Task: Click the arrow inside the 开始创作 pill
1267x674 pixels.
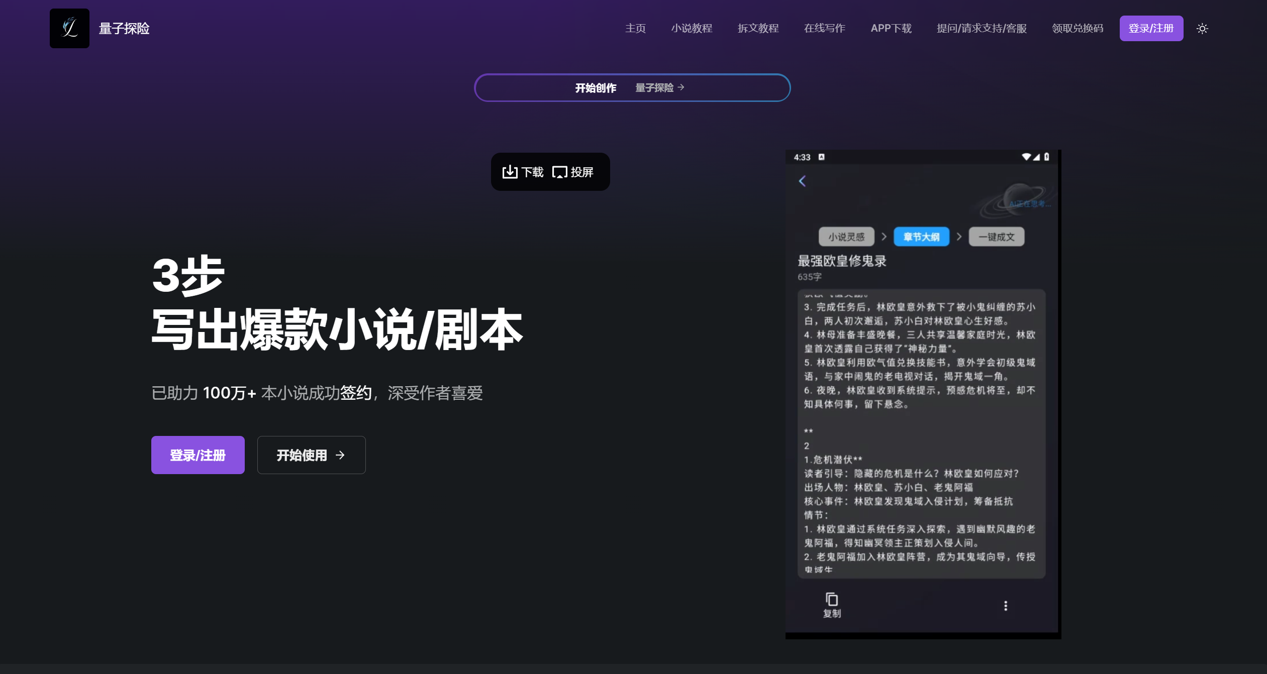Action: coord(680,87)
